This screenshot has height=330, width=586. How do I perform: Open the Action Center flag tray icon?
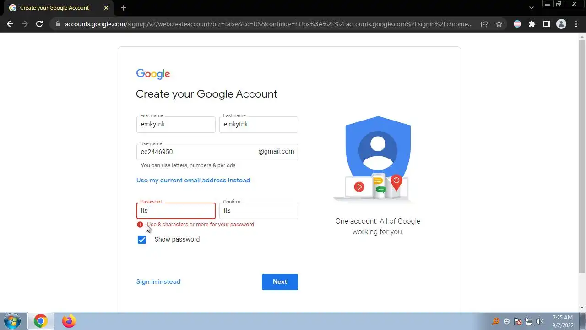(518, 321)
